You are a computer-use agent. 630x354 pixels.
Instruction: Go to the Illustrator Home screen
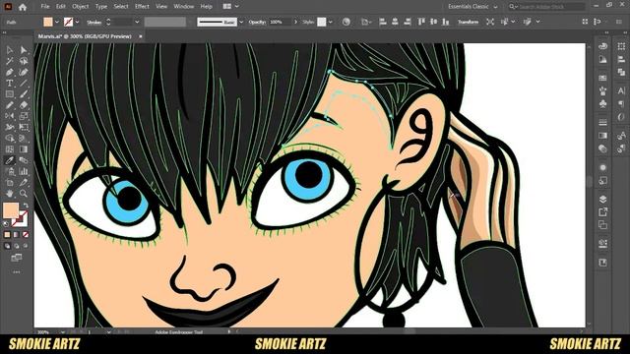[x=23, y=7]
